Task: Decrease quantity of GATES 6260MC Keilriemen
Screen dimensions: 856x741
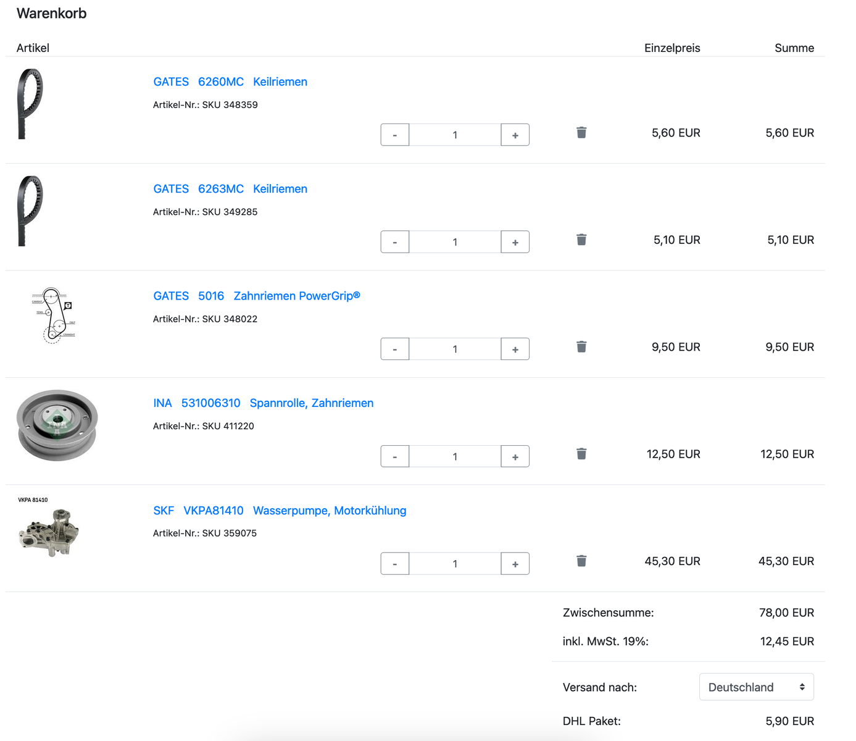Action: (395, 135)
